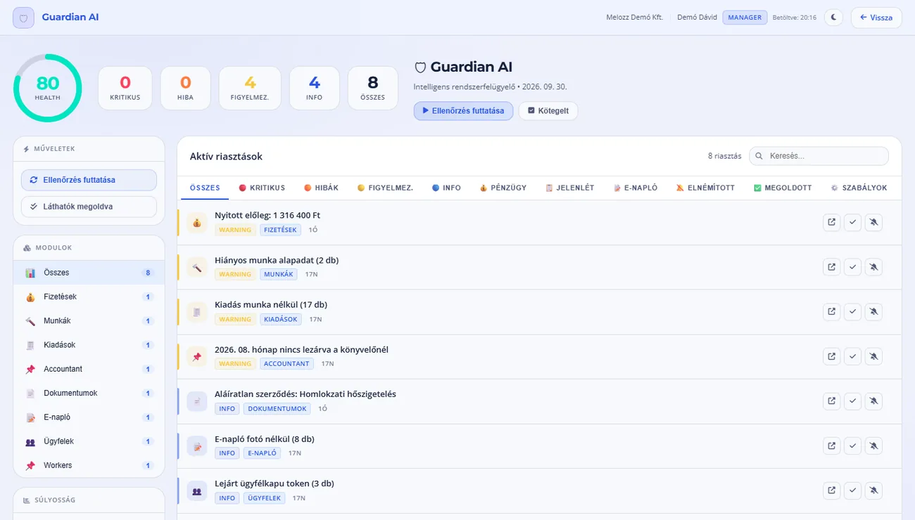The image size is (915, 520).
Task: Open external link for Aláíratlan szerződés alert
Action: tap(831, 401)
